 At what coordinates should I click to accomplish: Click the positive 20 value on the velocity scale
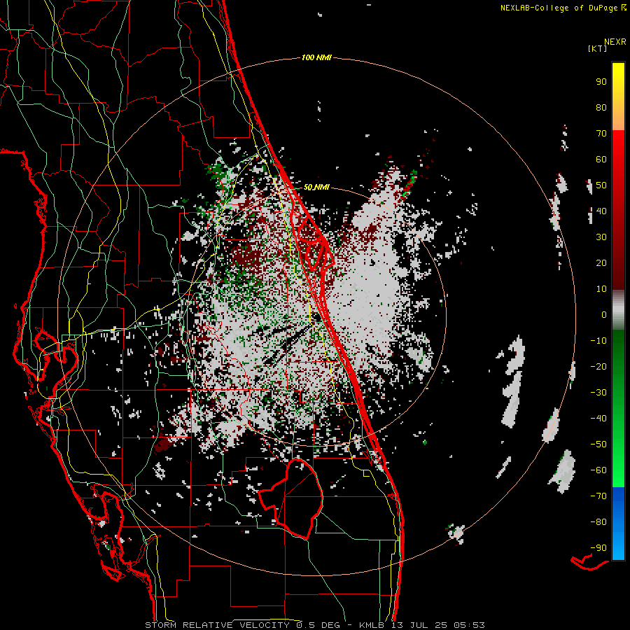coord(601,262)
